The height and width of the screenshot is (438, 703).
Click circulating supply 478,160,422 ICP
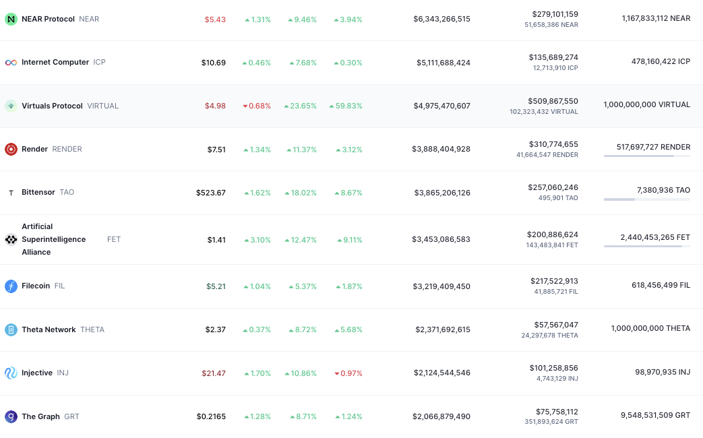coord(661,61)
